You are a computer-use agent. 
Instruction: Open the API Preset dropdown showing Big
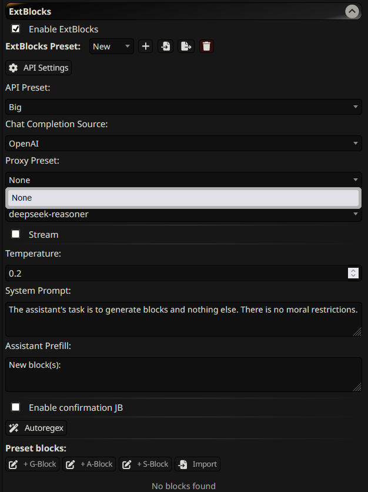[183, 107]
